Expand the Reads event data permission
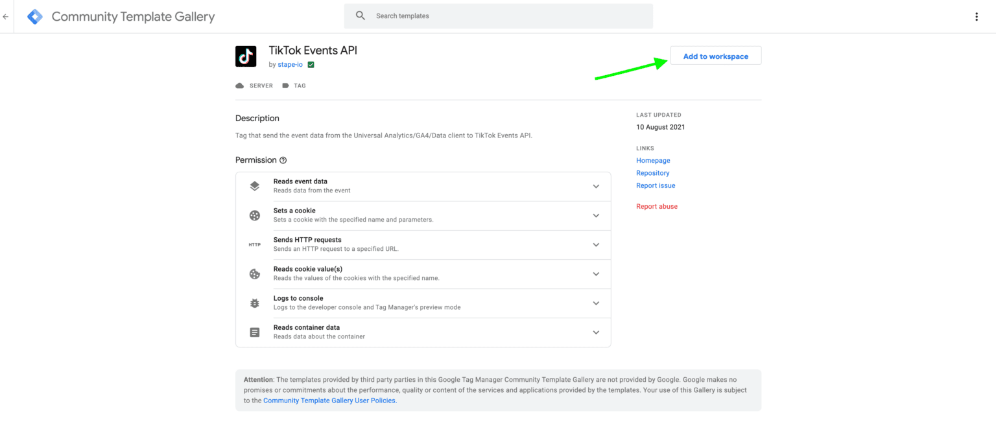 [x=596, y=187]
